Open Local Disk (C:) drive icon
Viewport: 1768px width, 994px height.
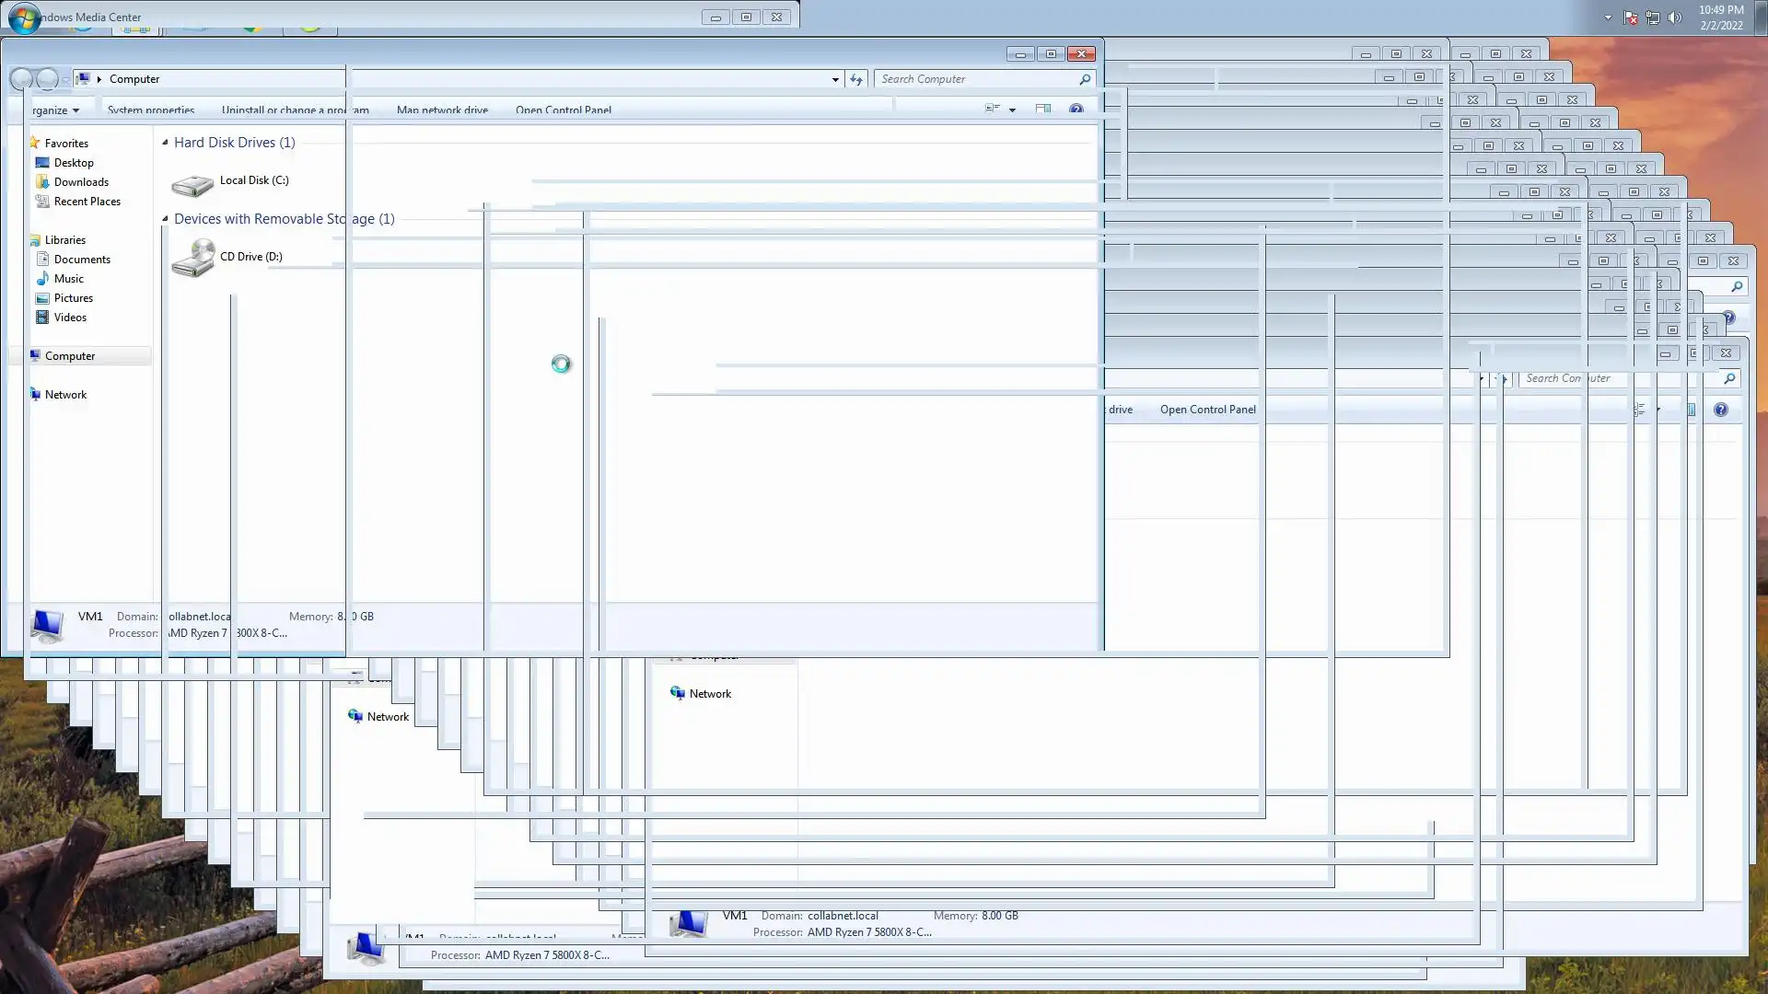point(192,184)
